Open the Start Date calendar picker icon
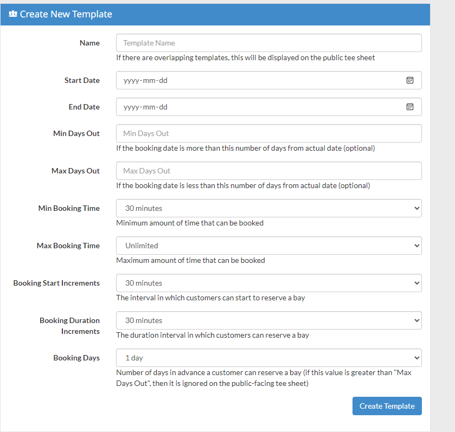 click(x=410, y=80)
